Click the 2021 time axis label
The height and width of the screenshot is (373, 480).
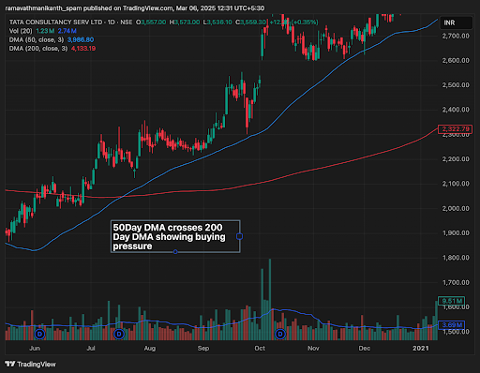tap(421, 348)
